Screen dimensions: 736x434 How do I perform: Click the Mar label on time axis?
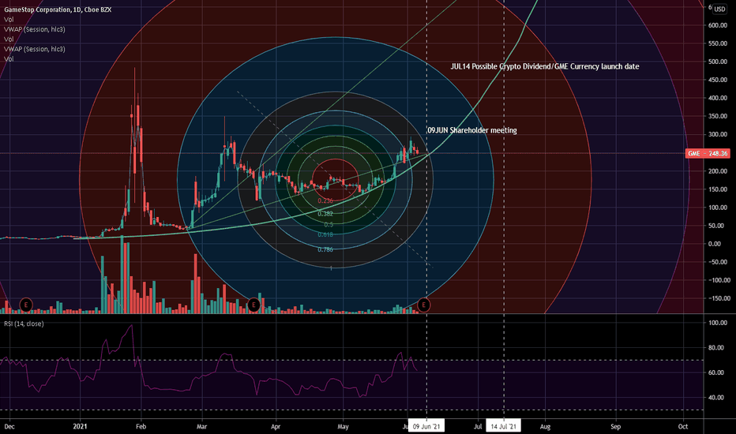coord(202,426)
